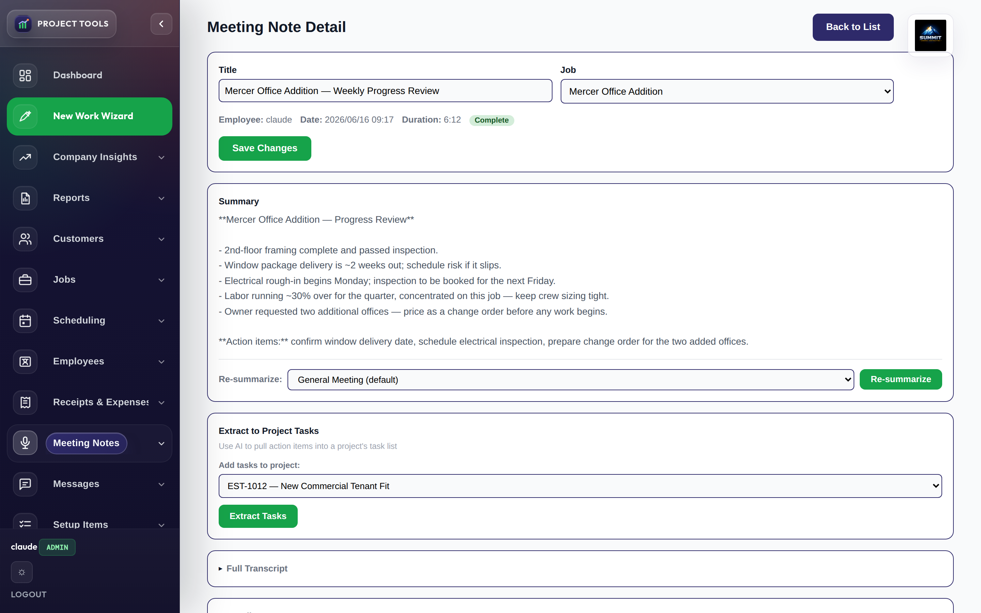This screenshot has height=613, width=981.
Task: Click the Re-summarize button
Action: pyautogui.click(x=901, y=379)
